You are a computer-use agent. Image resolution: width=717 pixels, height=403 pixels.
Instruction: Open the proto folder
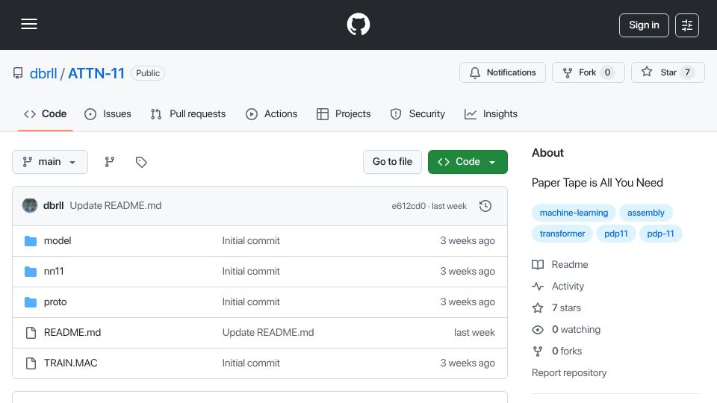pos(55,302)
